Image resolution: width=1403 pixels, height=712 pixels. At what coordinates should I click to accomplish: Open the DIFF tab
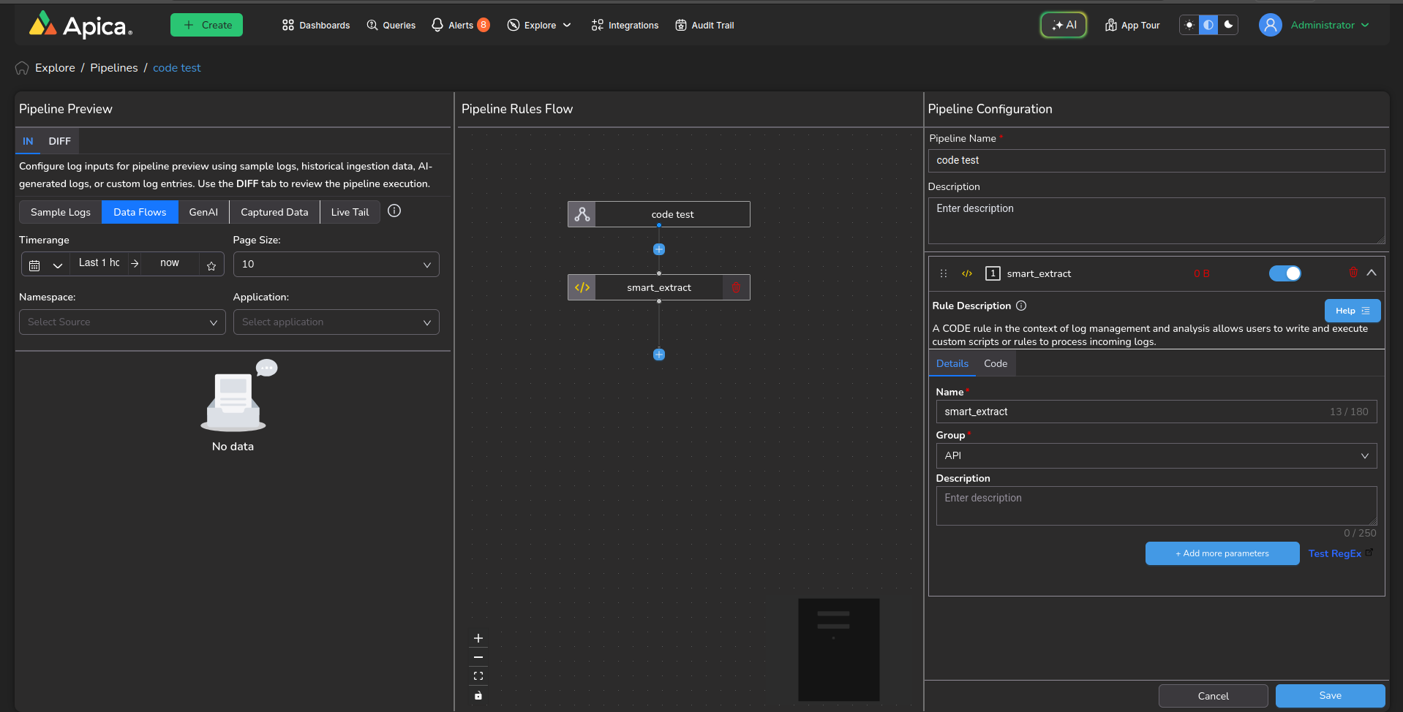click(x=59, y=141)
